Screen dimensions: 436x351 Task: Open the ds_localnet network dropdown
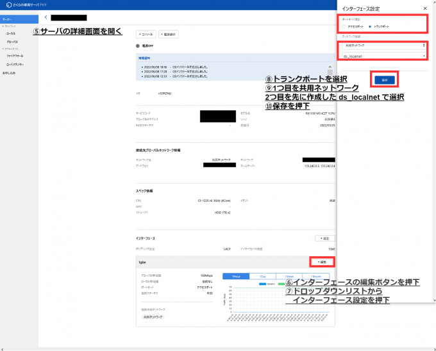[384, 56]
